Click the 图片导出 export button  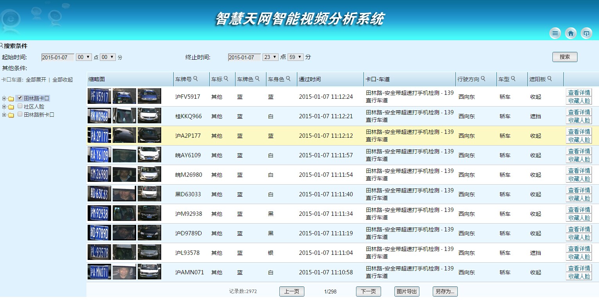pos(407,292)
